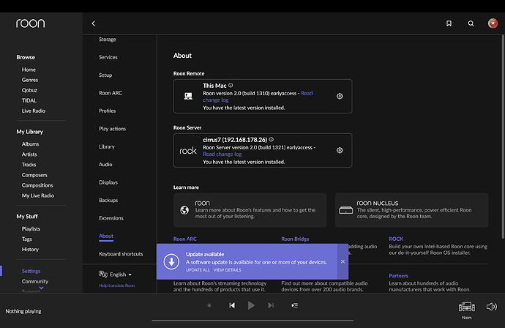Click the Roon logo in sidebar
Viewport: 505px width, 328px height.
(x=31, y=23)
